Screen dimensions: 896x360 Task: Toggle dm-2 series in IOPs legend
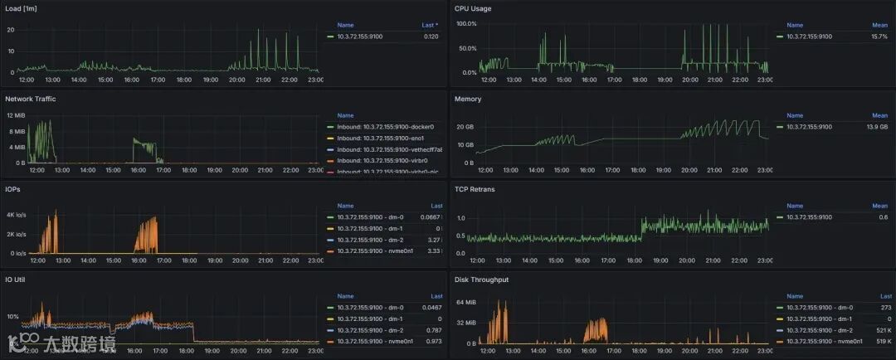pyautogui.click(x=370, y=240)
